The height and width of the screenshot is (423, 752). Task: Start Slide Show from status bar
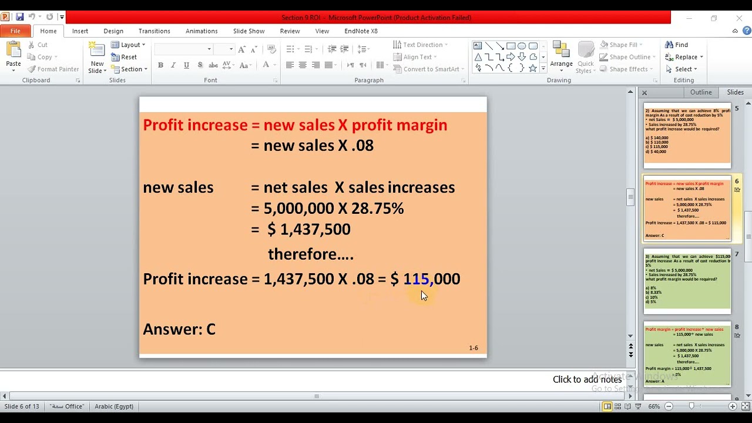(x=639, y=407)
